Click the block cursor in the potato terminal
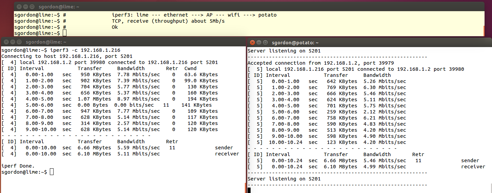 click(249, 190)
